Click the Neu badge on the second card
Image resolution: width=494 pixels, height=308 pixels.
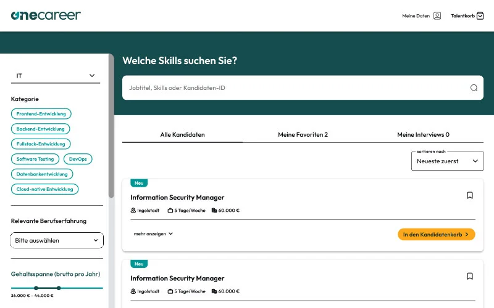coord(139,264)
